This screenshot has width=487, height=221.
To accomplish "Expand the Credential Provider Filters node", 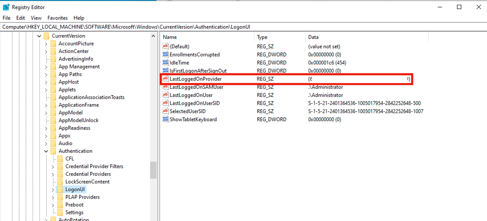I will tap(53, 166).
